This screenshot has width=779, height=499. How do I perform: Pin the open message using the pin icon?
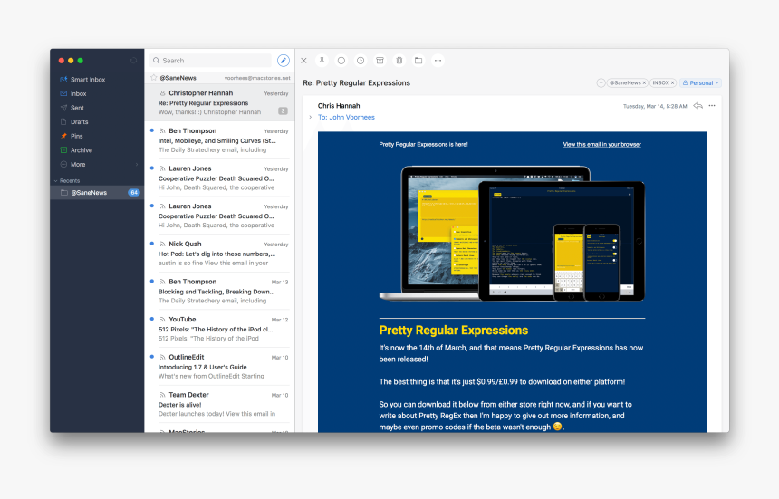[x=322, y=61]
